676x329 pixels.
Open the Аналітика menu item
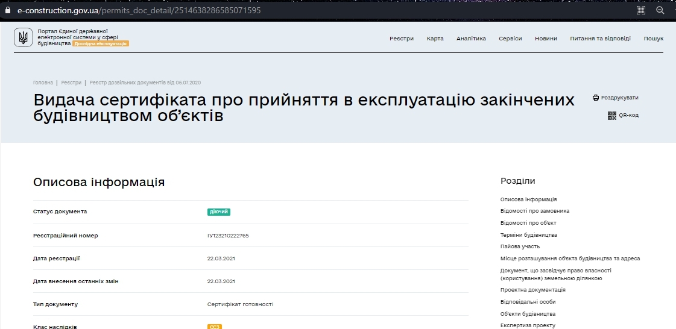(x=471, y=39)
